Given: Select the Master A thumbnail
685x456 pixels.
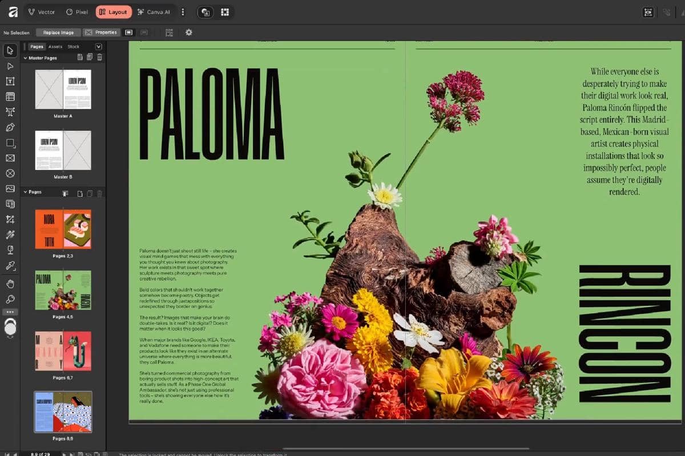Looking at the screenshot, I should pyautogui.click(x=63, y=89).
